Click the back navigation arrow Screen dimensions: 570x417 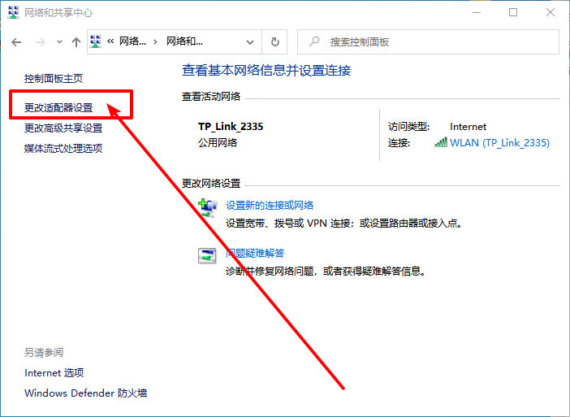[16, 42]
